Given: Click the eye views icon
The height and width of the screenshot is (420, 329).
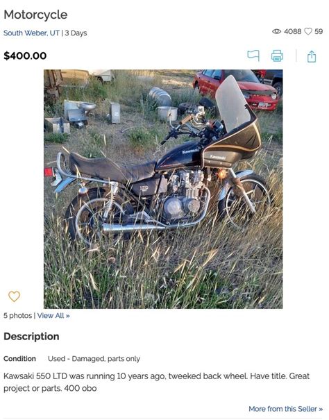Looking at the screenshot, I should tap(276, 32).
